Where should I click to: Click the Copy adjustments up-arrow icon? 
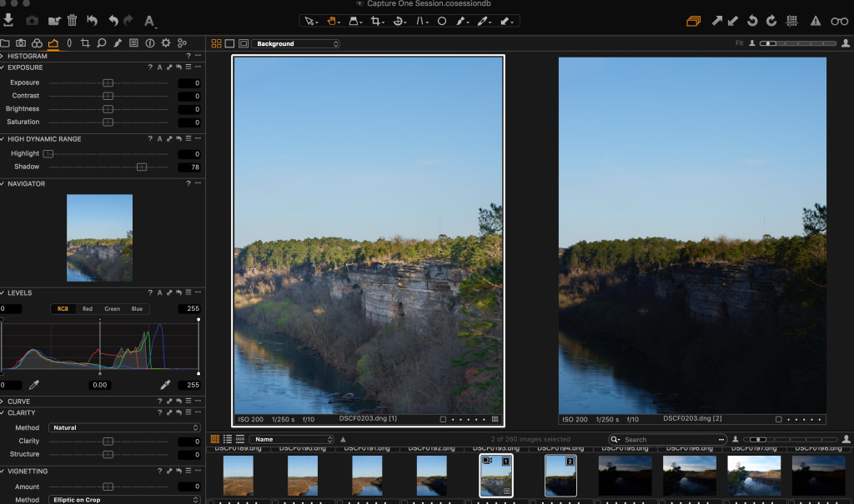(x=716, y=21)
